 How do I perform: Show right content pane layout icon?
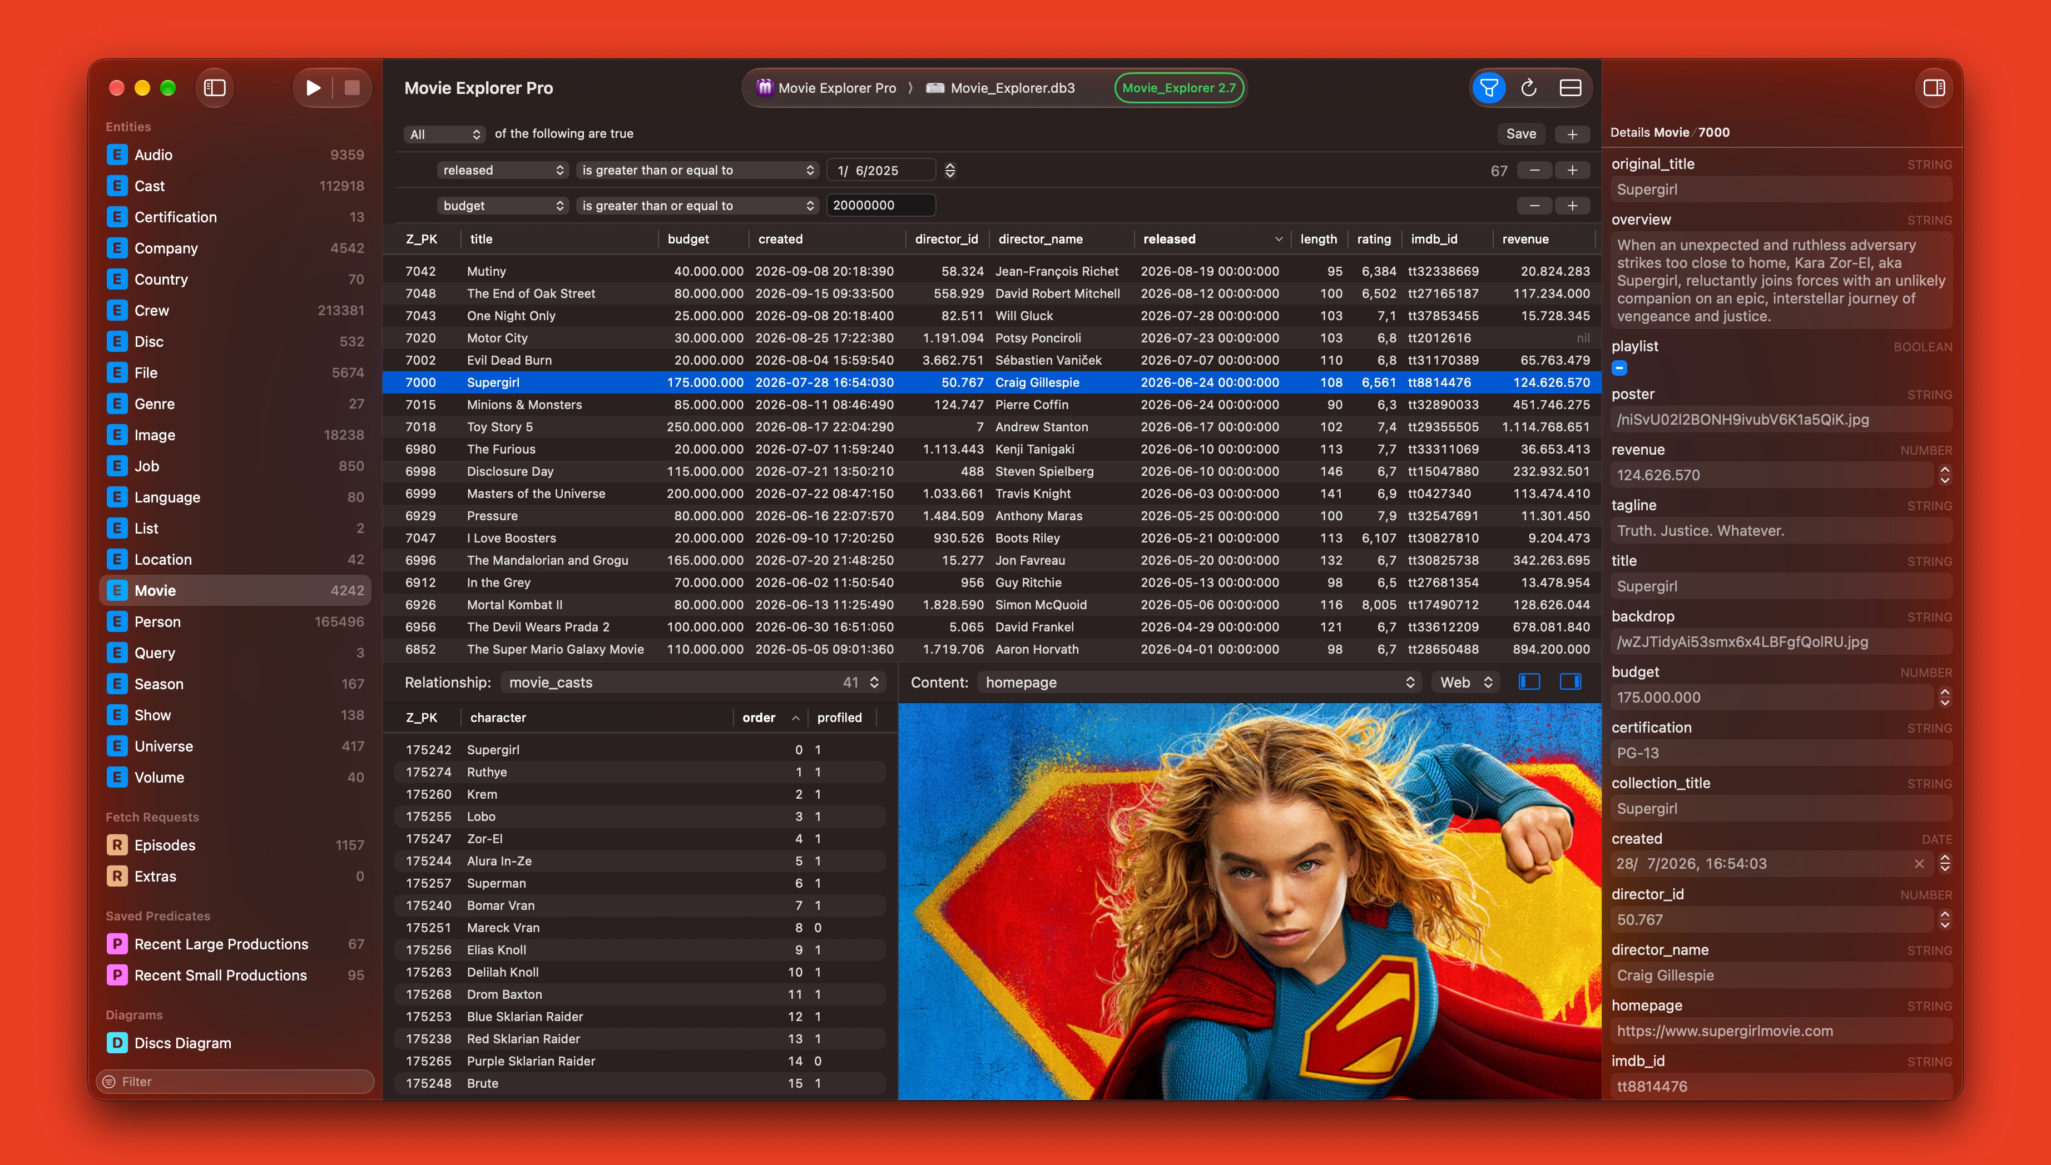[1570, 682]
